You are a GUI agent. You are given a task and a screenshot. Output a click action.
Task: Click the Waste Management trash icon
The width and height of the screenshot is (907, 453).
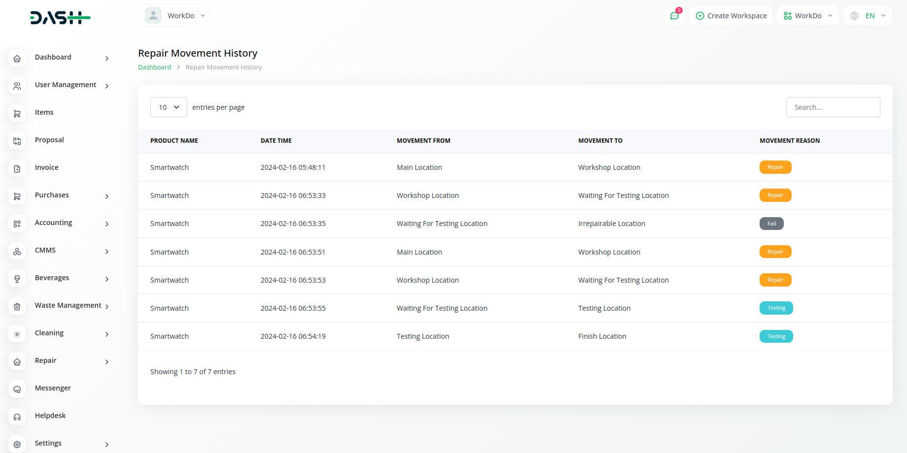[x=17, y=307]
